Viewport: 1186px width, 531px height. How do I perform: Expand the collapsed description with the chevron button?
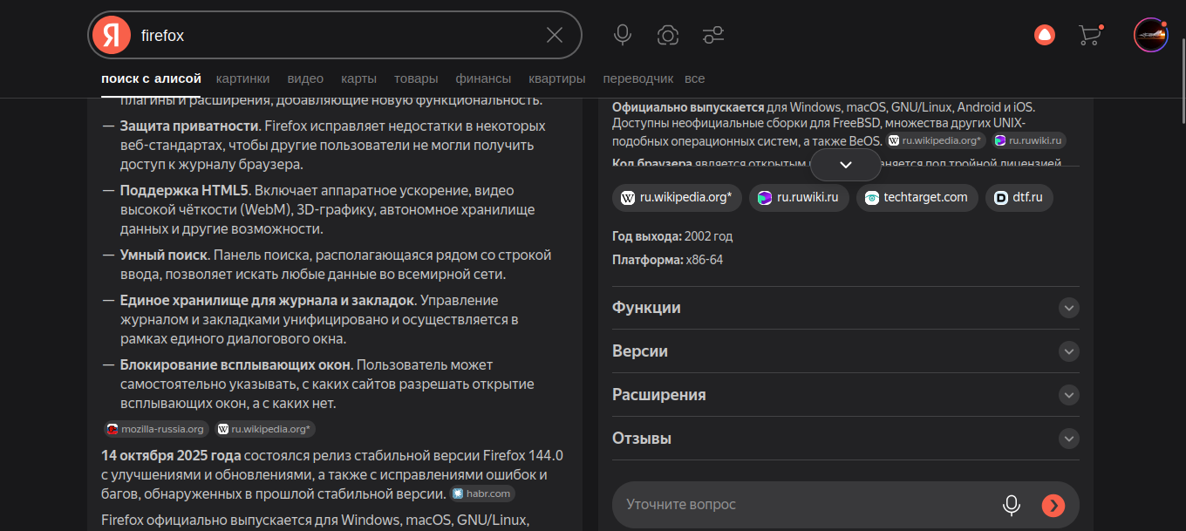coord(845,165)
